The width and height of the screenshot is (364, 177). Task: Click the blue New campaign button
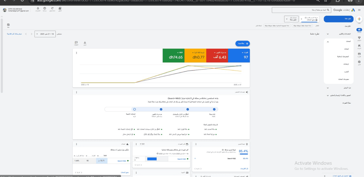tap(242, 44)
